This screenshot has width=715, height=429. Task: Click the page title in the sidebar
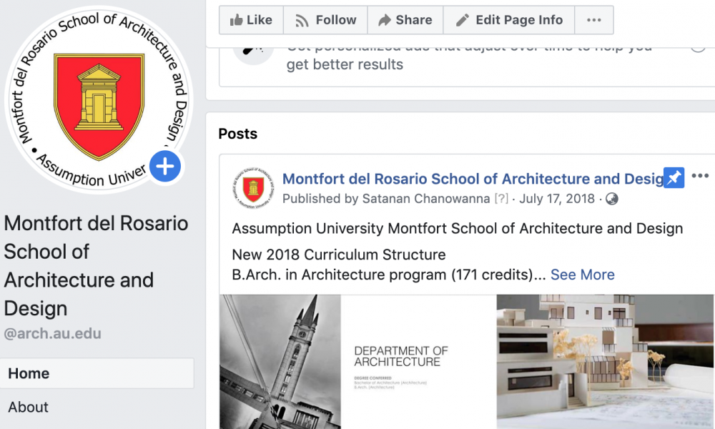point(96,266)
